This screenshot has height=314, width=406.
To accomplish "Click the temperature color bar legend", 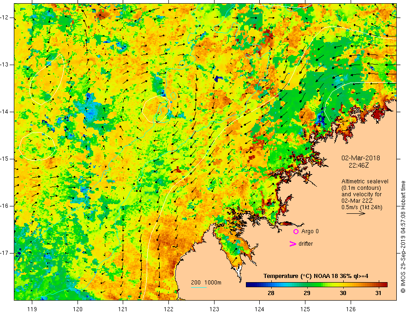I will tap(316, 285).
